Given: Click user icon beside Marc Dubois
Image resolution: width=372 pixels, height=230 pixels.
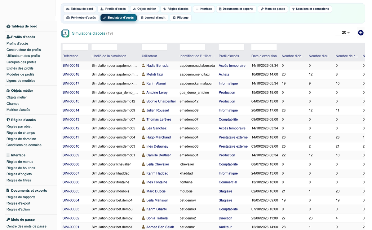Looking at the screenshot, I should coord(144,191).
